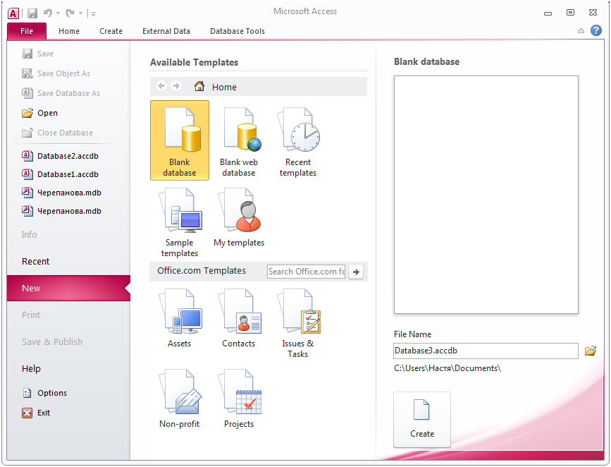Viewport: 611px width, 467px height.
Task: Click the Home breadcrumb label in templates
Action: [x=224, y=87]
